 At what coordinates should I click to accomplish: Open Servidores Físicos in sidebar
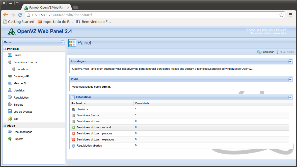(25, 62)
